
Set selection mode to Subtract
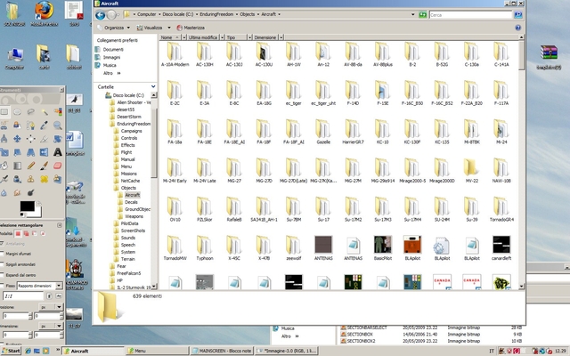(x=35, y=233)
